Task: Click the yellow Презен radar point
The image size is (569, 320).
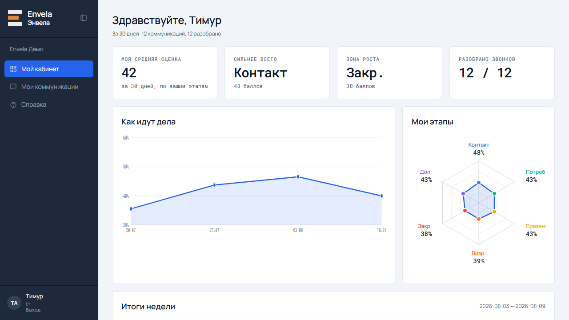Action: (494, 211)
